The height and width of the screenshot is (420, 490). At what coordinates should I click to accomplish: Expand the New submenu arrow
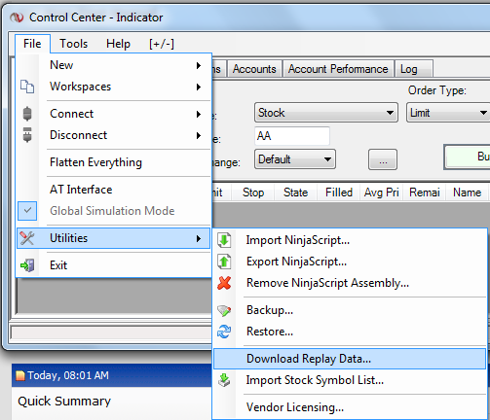[x=199, y=65]
